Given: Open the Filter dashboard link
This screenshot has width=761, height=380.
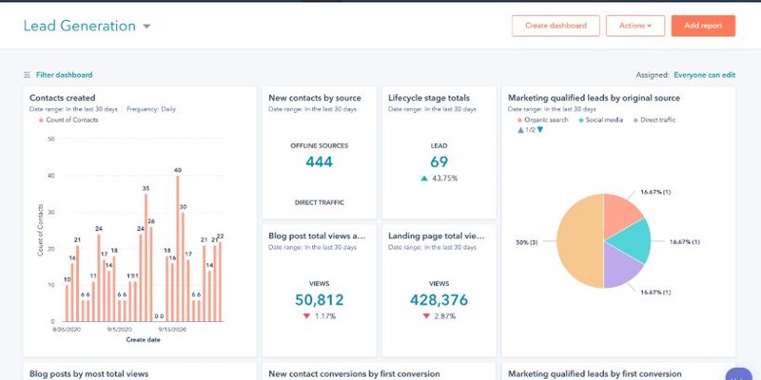Looking at the screenshot, I should pos(64,75).
